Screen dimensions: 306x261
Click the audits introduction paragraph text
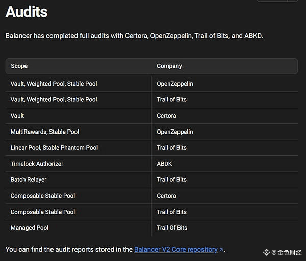(x=134, y=36)
